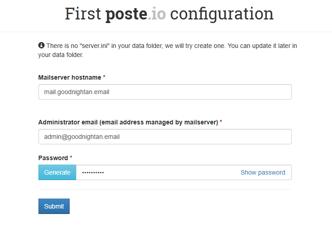Click the Mailserver hostname label
The image size is (332, 228).
[70, 77]
